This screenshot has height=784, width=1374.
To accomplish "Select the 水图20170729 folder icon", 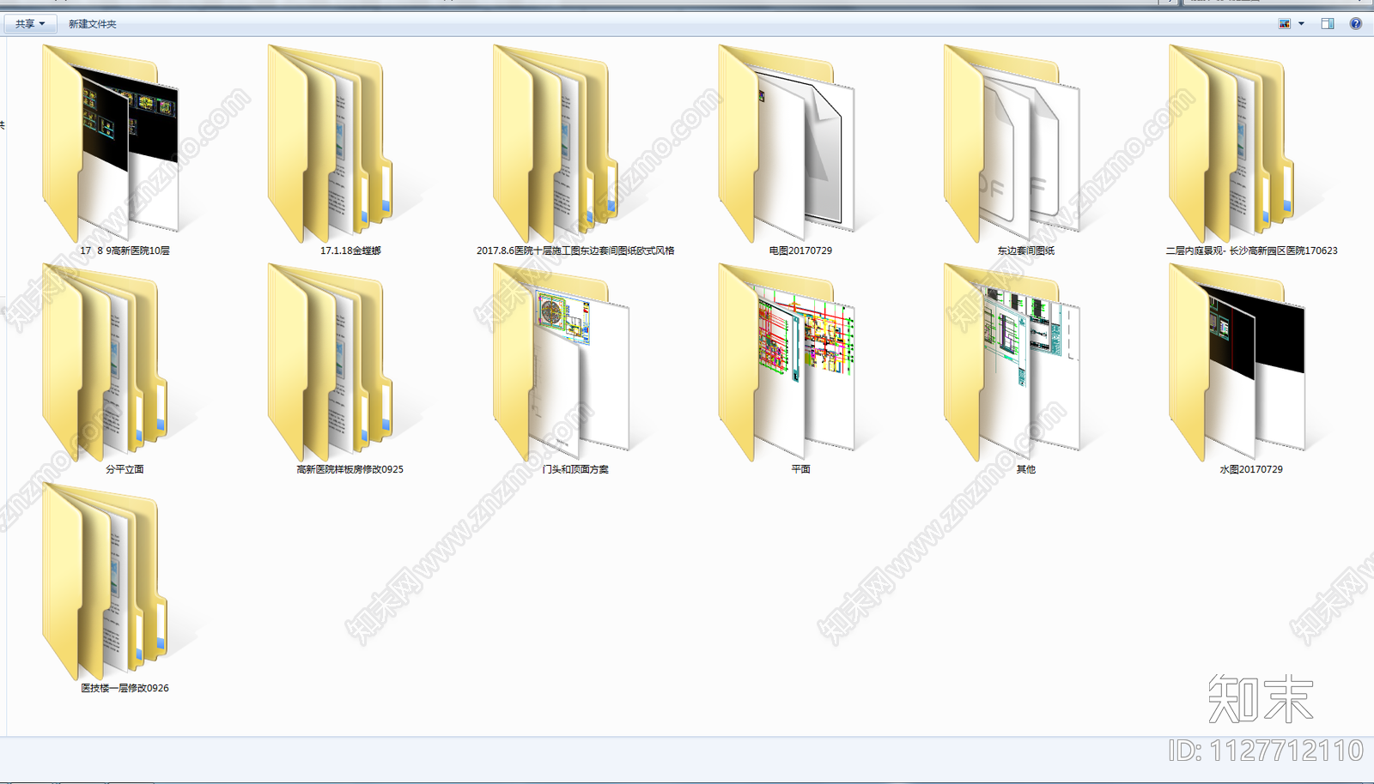I will [1237, 362].
